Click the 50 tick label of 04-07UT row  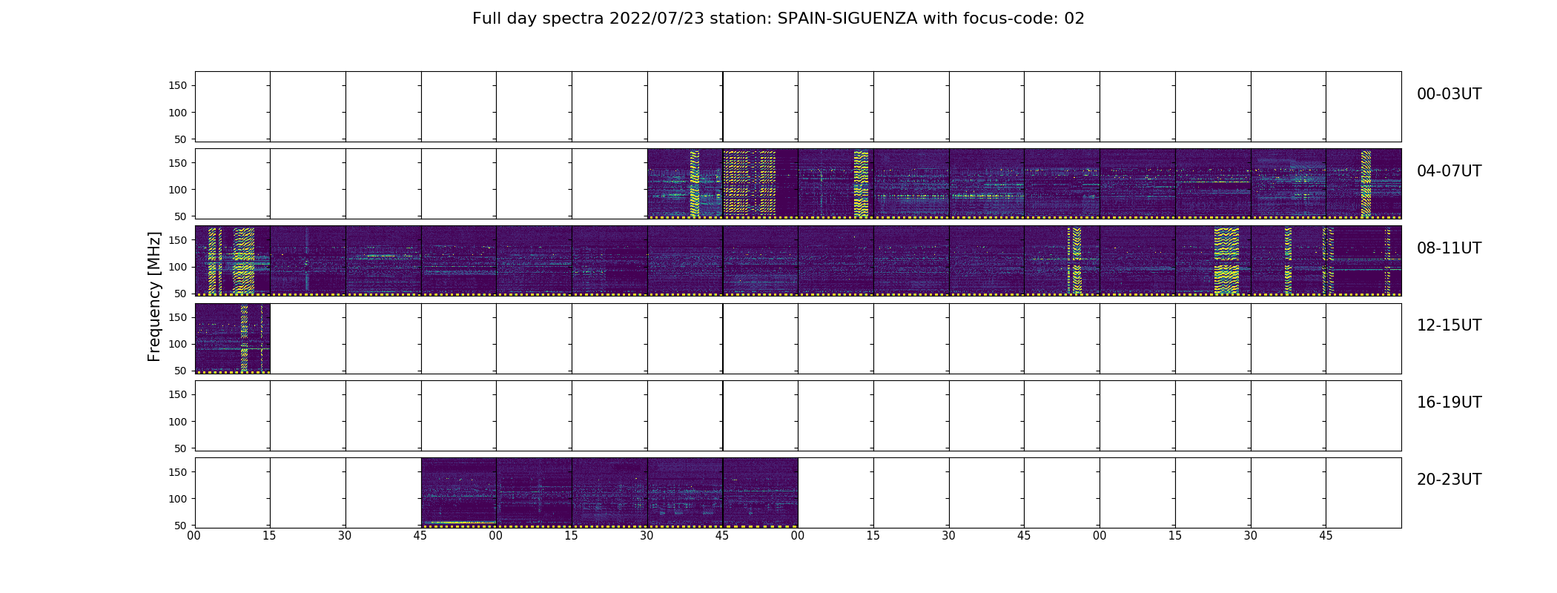(x=181, y=216)
